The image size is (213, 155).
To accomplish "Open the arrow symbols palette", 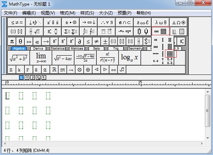I will (x=89, y=23).
